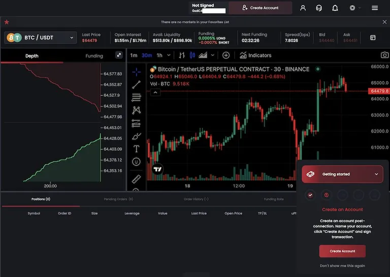Select the 30m timeframe
This screenshot has height=277, width=390.
coord(147,55)
